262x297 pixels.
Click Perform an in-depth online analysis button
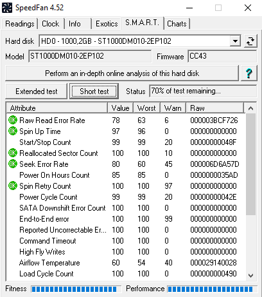click(122, 73)
